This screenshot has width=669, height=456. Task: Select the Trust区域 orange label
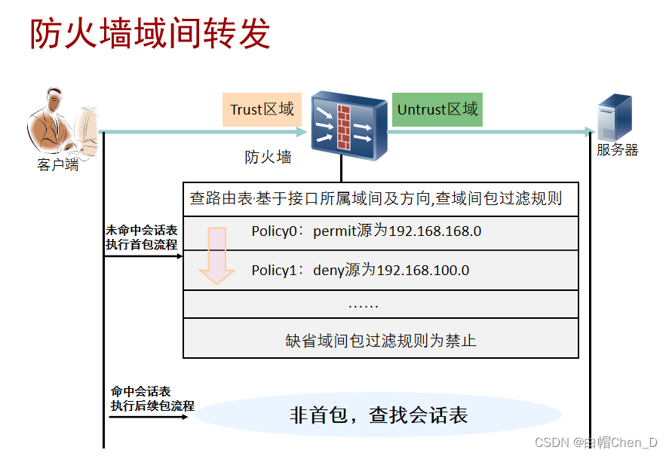[262, 109]
